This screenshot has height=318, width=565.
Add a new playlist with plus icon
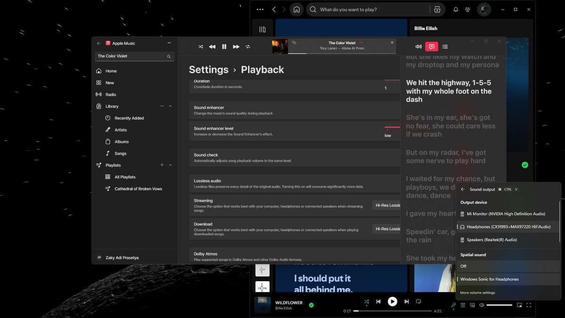pyautogui.click(x=162, y=165)
